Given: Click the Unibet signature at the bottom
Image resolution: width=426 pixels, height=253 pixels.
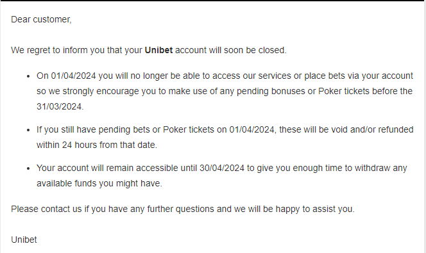Looking at the screenshot, I should (x=24, y=240).
